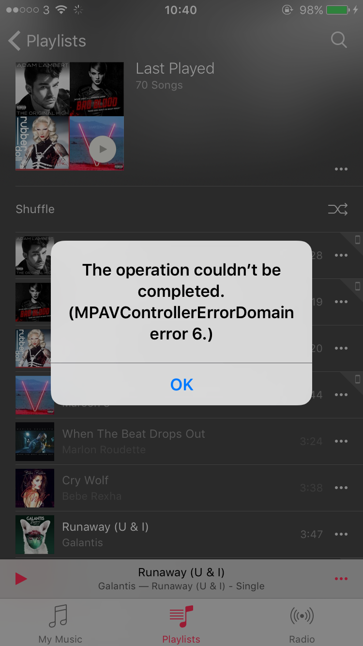Select the song When The Beat Drops Out
The height and width of the screenshot is (646, 363).
pos(181,441)
